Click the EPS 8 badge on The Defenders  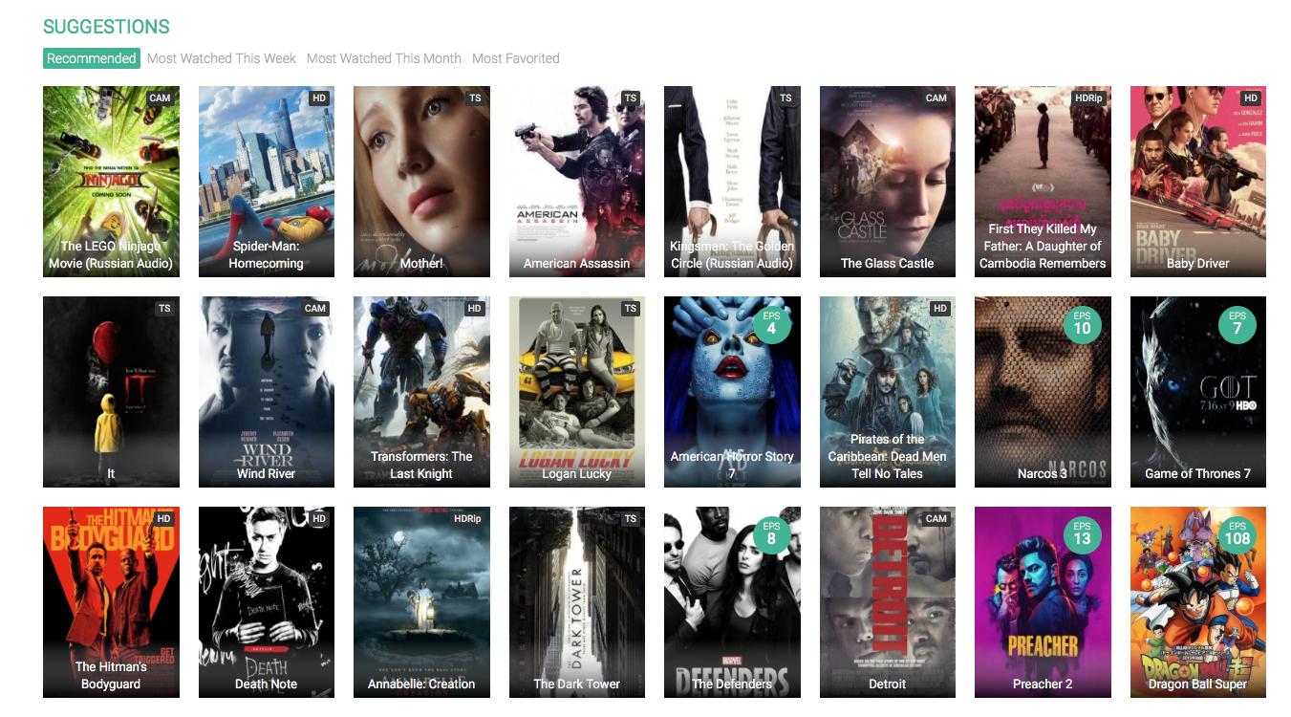tap(771, 534)
